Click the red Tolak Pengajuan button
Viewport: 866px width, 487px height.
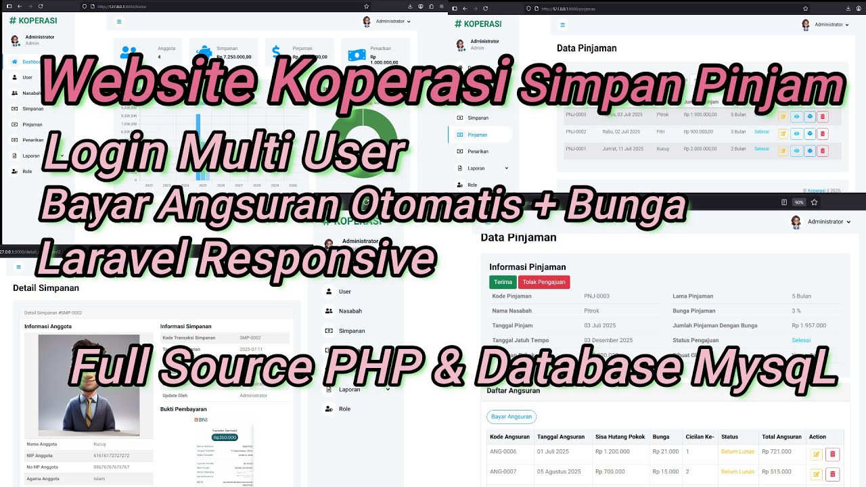544,282
